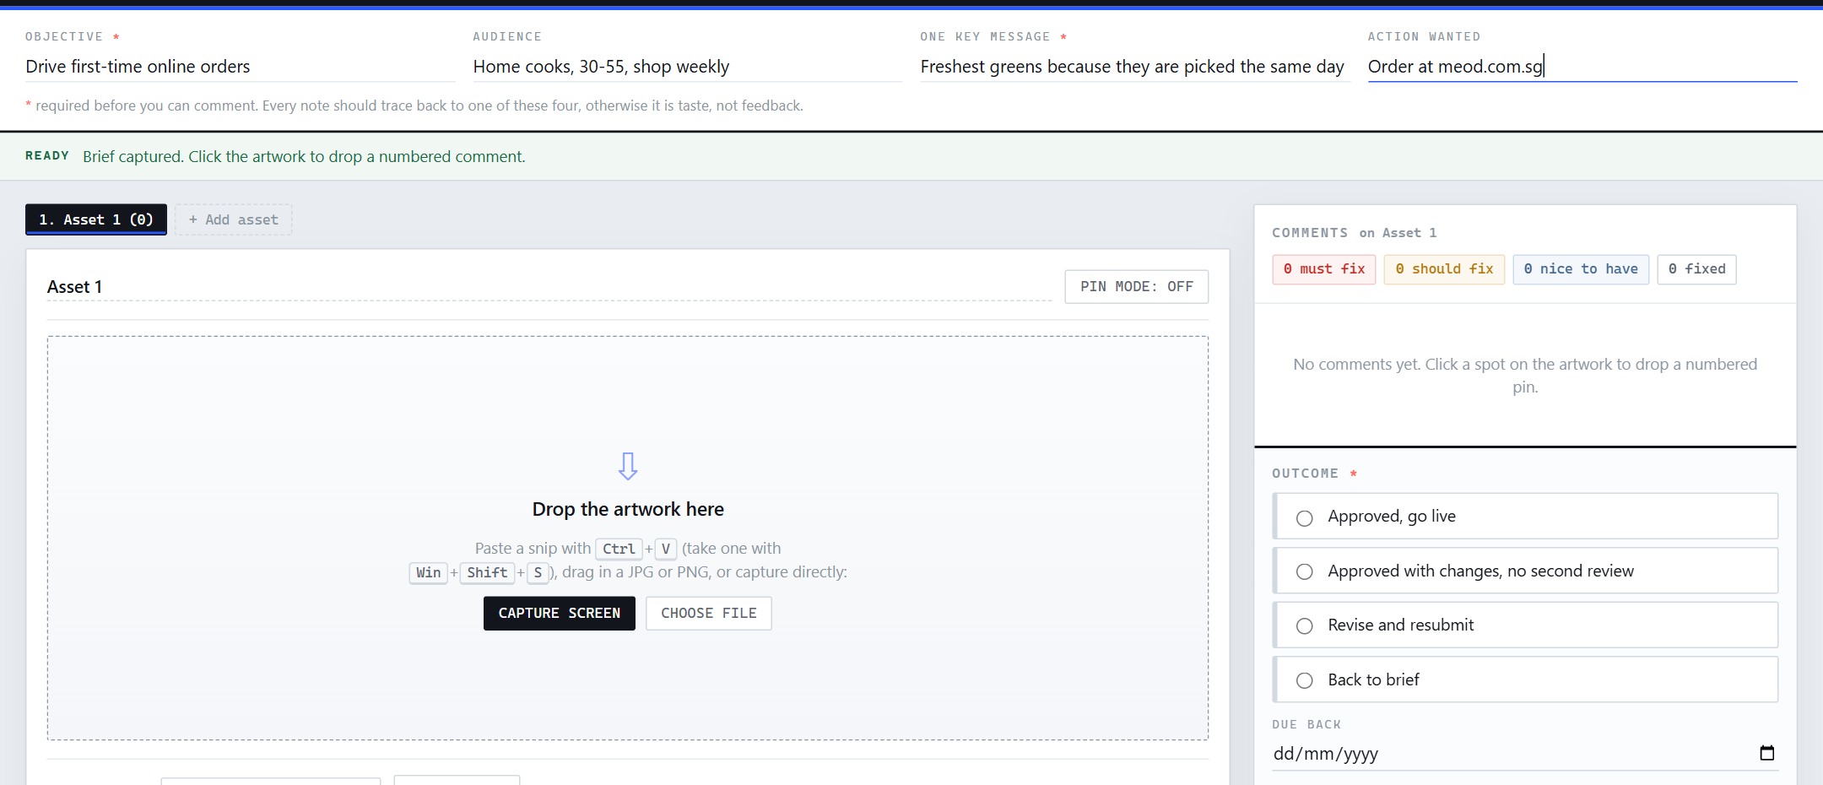The height and width of the screenshot is (785, 1823).
Task: Choose Approved with changes, no second review
Action: point(1526,571)
